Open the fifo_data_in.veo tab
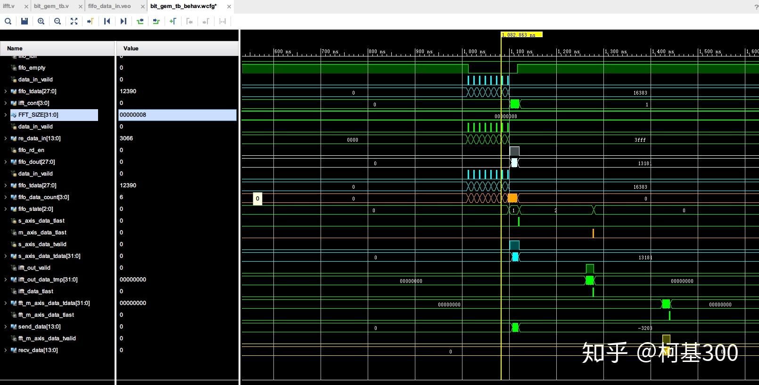Screen dimensions: 759x385 (109, 6)
